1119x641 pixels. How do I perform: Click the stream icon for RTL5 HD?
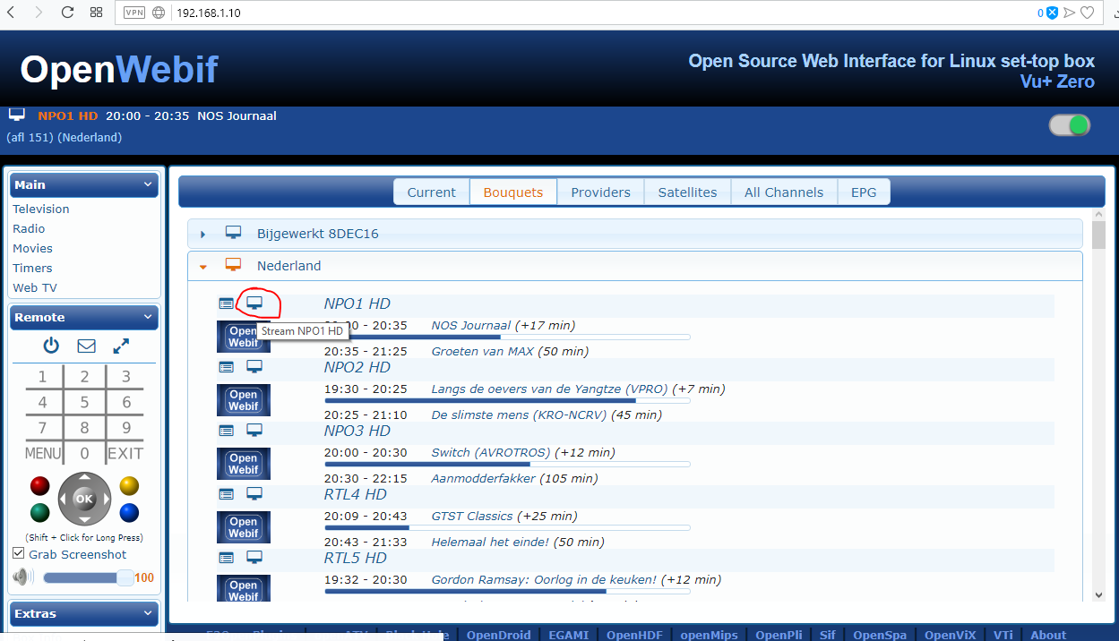click(254, 558)
